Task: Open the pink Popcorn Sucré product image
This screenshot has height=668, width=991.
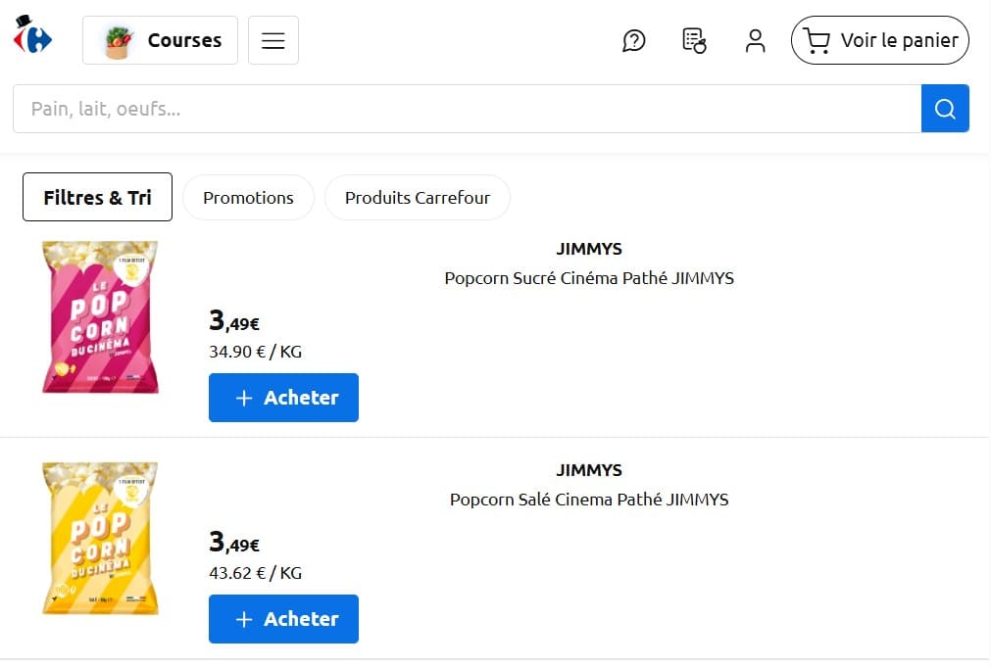Action: point(100,316)
